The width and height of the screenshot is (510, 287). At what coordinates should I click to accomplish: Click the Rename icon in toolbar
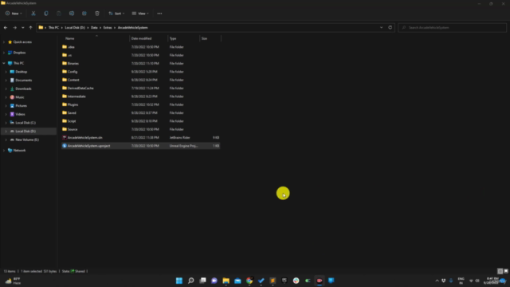pos(72,14)
